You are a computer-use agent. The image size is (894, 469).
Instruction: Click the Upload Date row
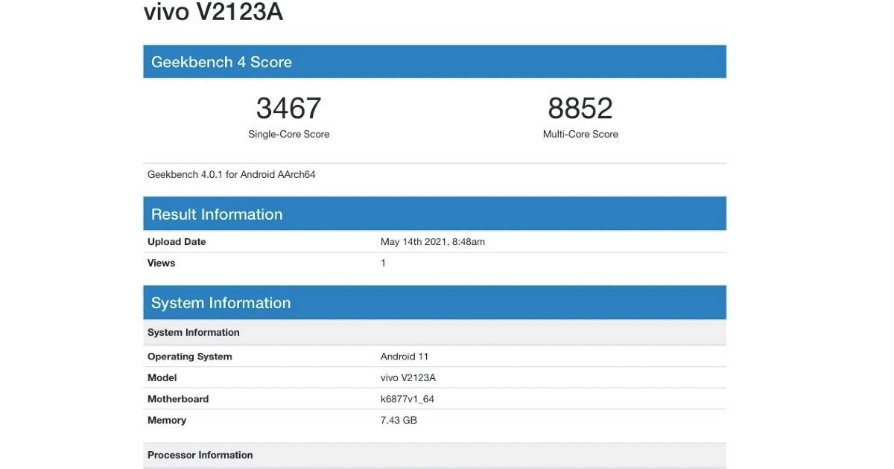177,241
